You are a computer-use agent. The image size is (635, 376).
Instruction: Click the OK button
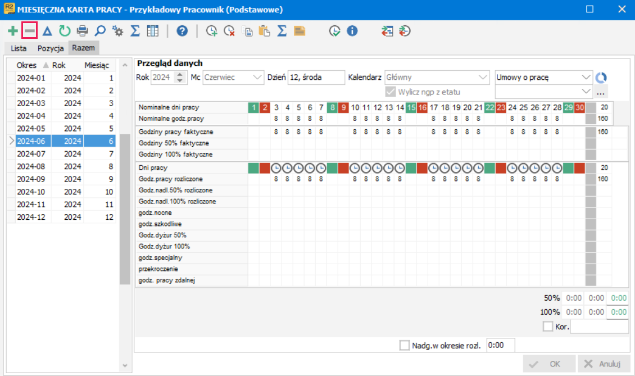549,364
